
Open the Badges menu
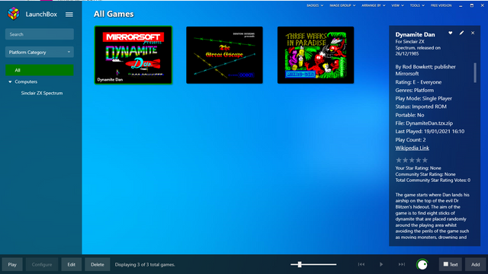(x=315, y=5)
